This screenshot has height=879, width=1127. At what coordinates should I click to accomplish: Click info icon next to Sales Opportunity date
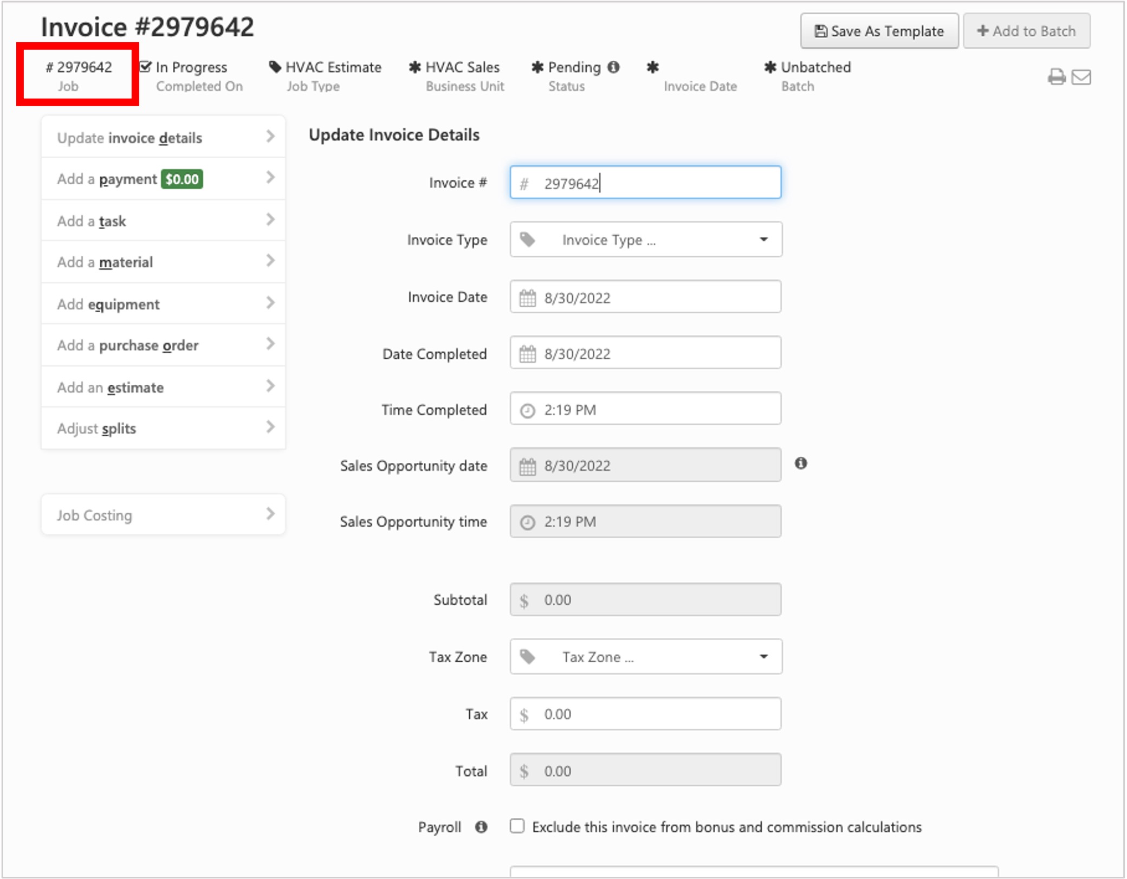point(801,463)
